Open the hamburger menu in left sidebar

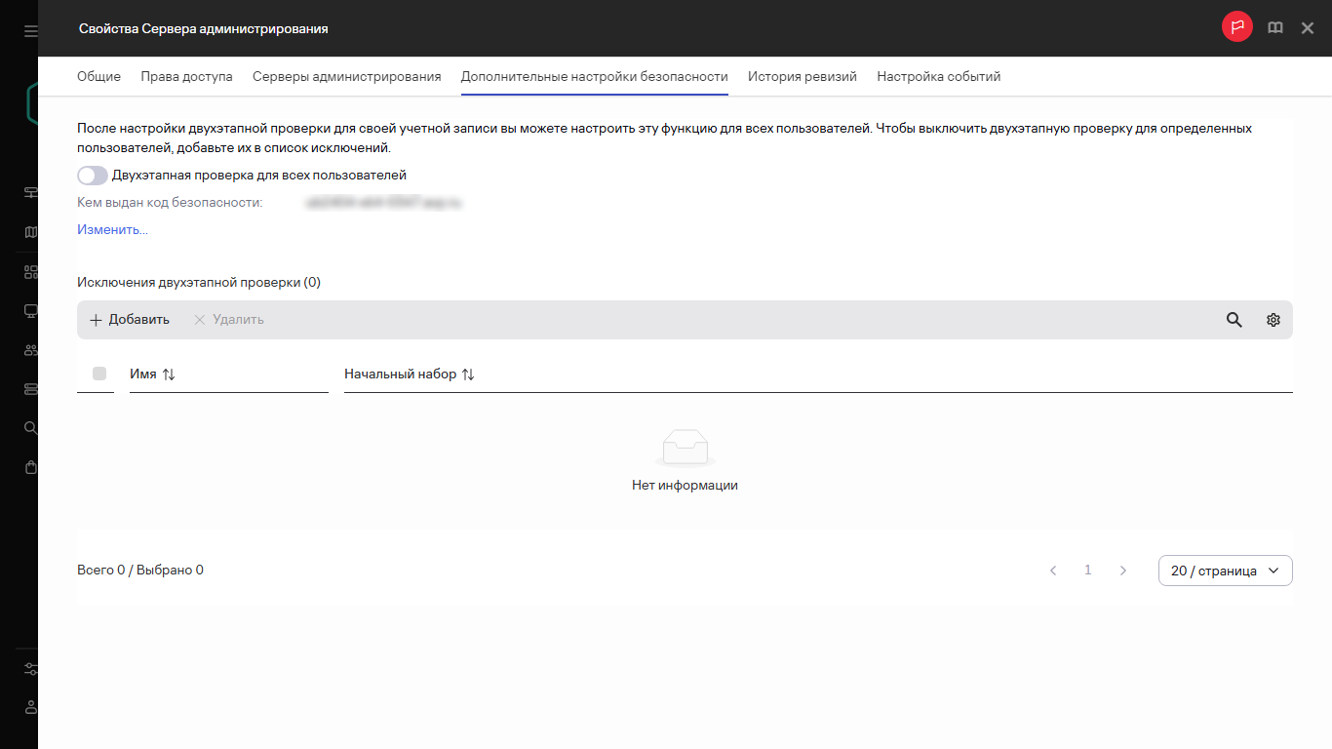[x=30, y=31]
